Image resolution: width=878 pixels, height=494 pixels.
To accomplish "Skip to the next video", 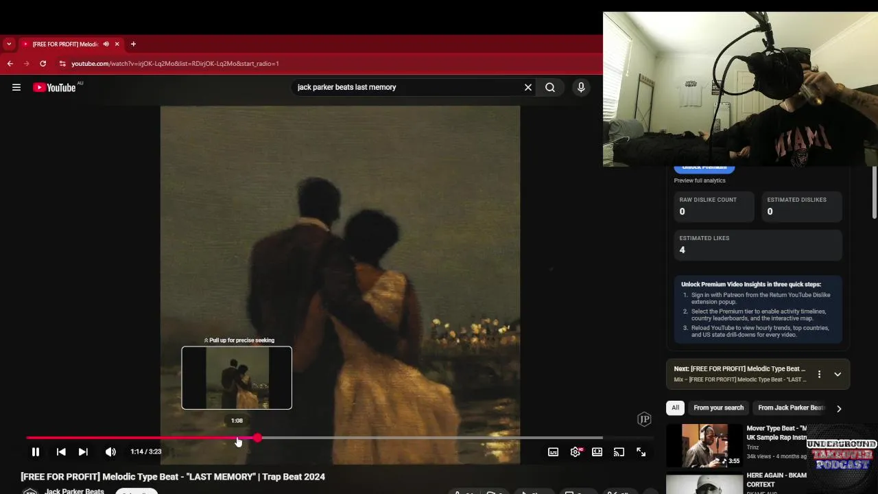I will [83, 452].
